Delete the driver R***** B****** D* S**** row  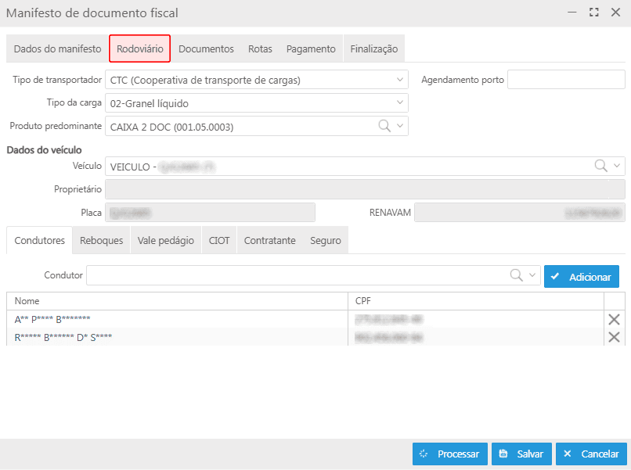point(614,337)
